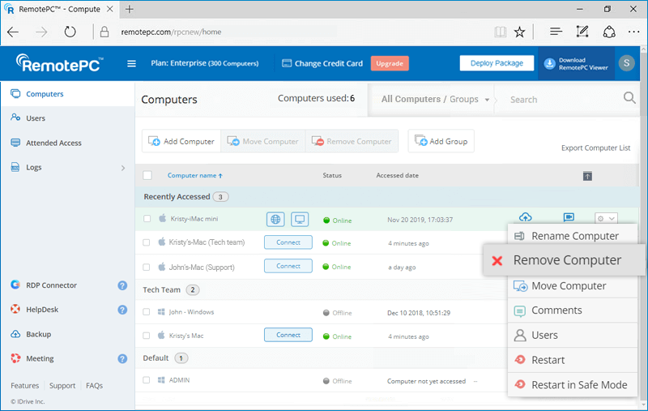Select Remove Computer from menu
The image size is (648, 411).
click(564, 260)
